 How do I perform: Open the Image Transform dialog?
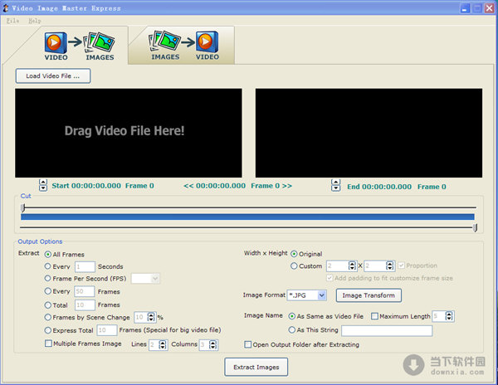coord(369,295)
